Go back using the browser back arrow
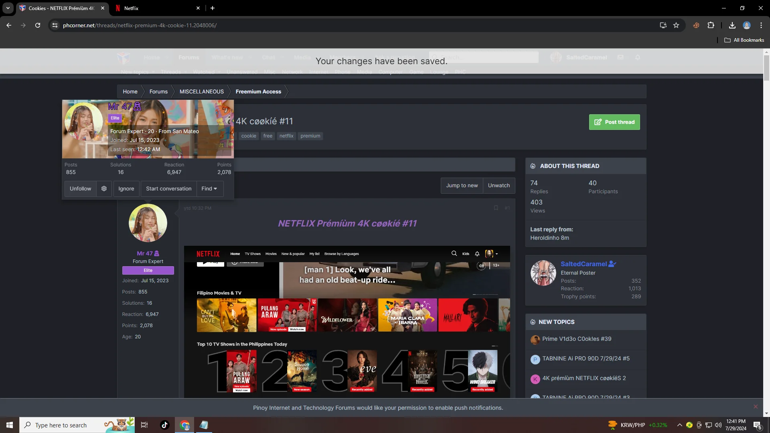This screenshot has width=770, height=433. (x=9, y=25)
